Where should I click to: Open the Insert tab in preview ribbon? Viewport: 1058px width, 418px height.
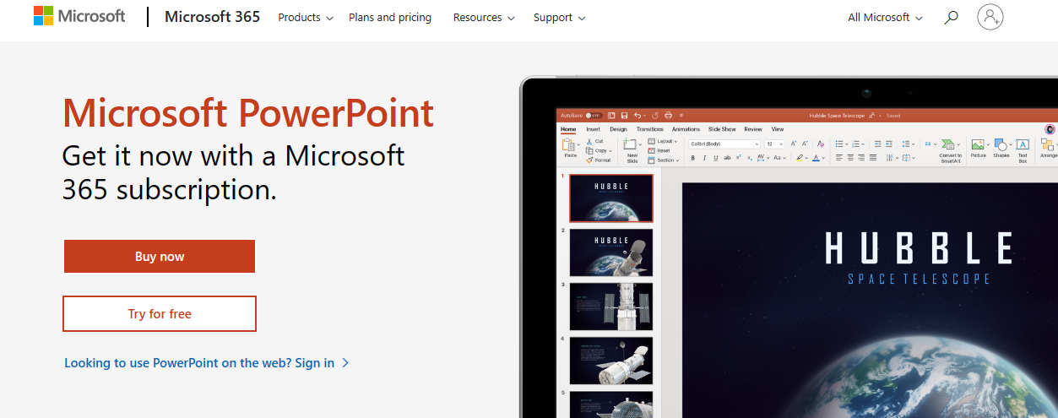pos(593,129)
